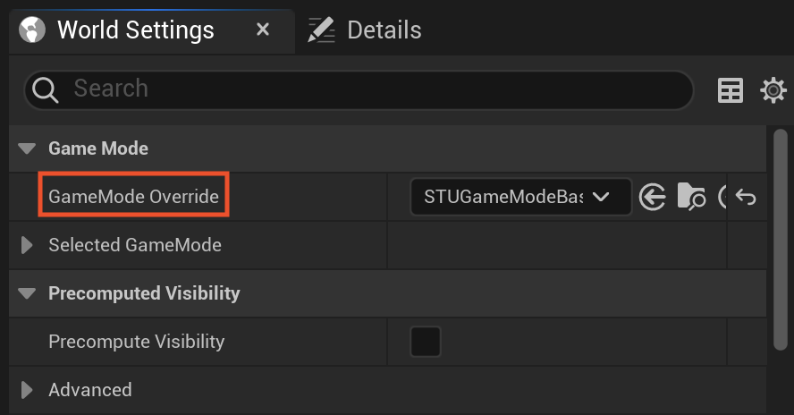This screenshot has height=415, width=794.
Task: Switch to the Details tab
Action: [365, 30]
